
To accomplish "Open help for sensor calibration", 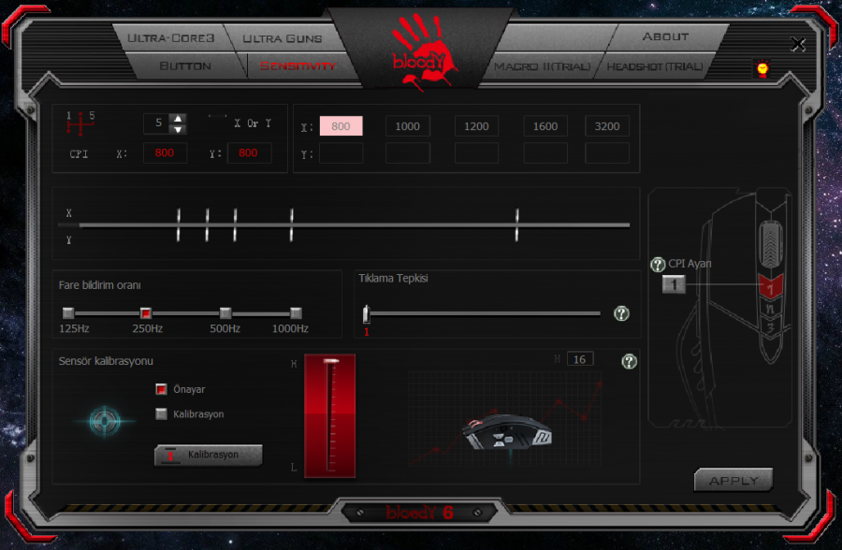I will click(x=629, y=361).
